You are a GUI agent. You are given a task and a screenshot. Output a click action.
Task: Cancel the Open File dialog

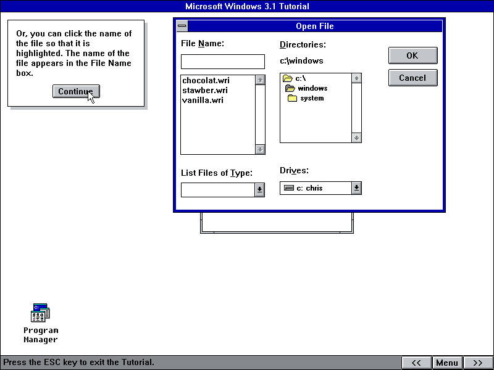[412, 78]
